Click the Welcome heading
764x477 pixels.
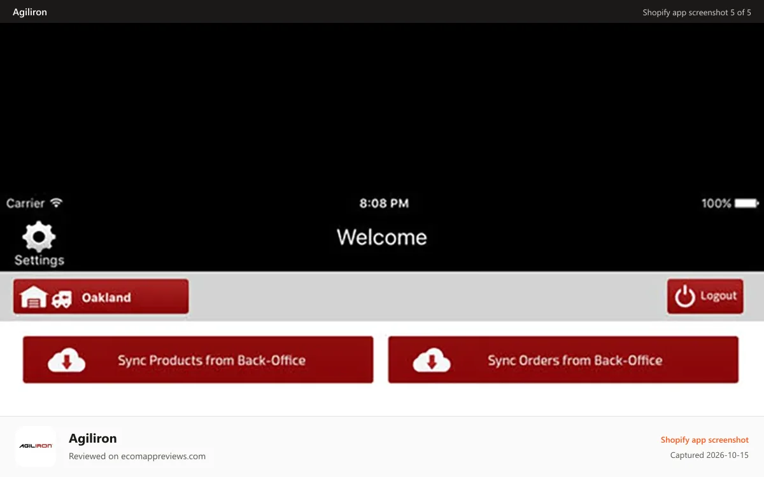pos(382,237)
